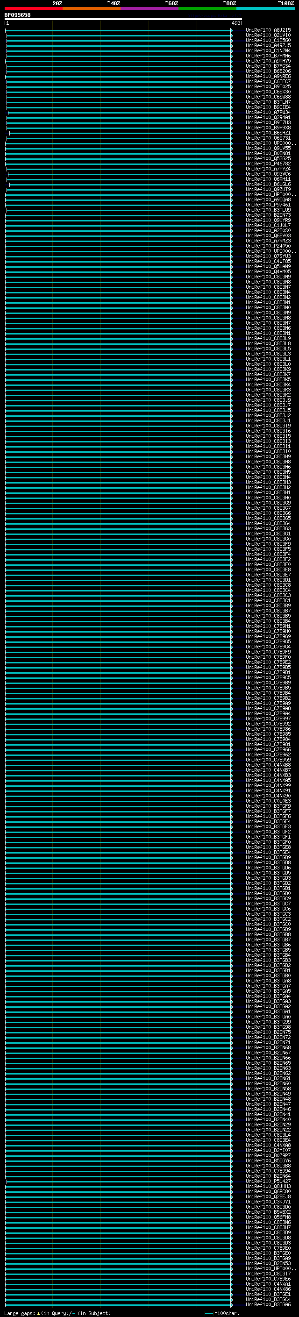Select hit UniRef100_Q28EJ8
The width and height of the screenshot is (299, 1317).
click(x=268, y=1197)
